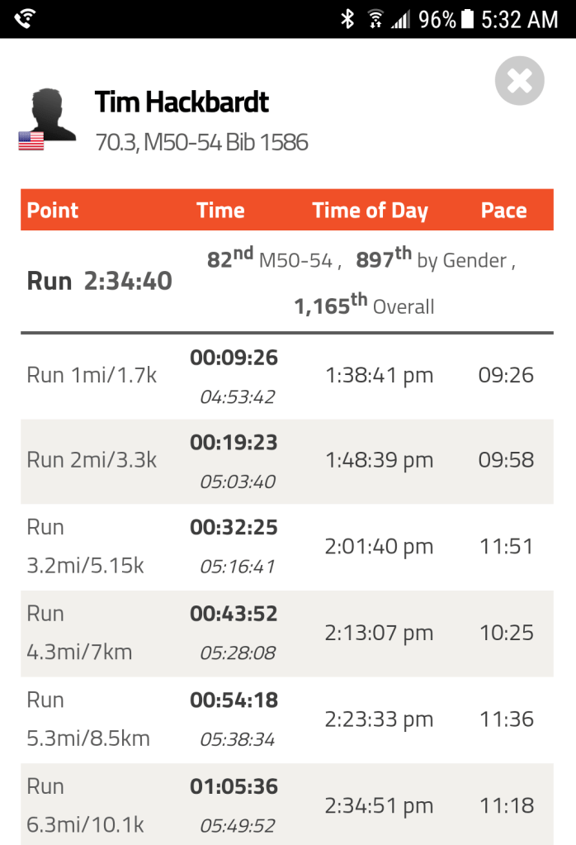This screenshot has height=845, width=576.
Task: Tap the 5:32 AM clock
Action: [x=520, y=18]
